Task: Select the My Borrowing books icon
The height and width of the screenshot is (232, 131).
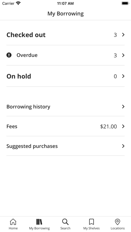Action: (x=39, y=222)
